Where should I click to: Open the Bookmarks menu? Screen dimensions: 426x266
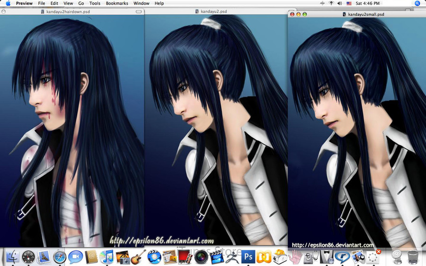coord(117,3)
